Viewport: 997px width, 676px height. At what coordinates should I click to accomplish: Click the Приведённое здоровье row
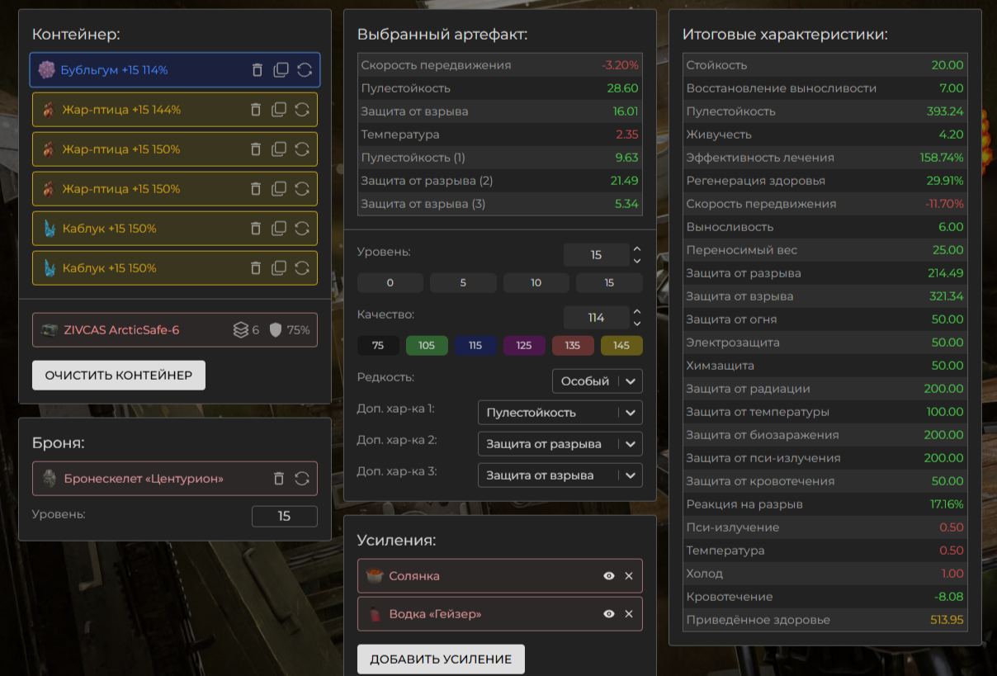pyautogui.click(x=825, y=620)
